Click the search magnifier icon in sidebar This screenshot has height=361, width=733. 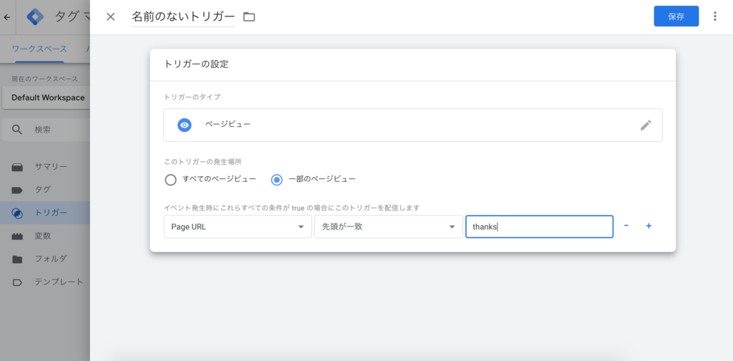click(x=18, y=130)
